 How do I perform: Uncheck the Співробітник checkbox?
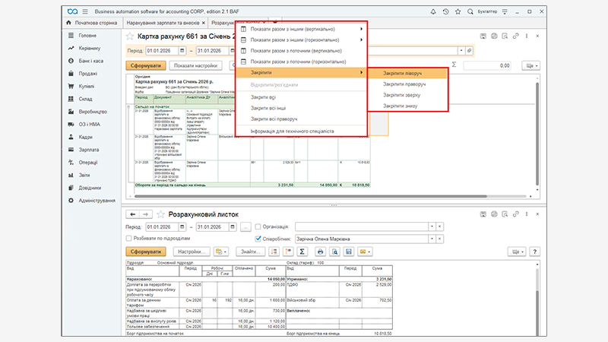(x=258, y=238)
